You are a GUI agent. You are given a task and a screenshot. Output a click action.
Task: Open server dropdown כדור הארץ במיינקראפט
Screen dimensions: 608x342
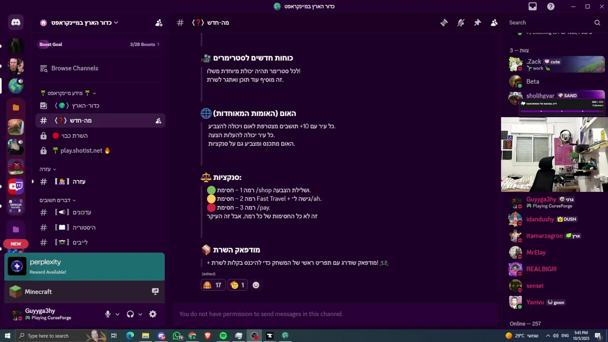[x=79, y=22]
